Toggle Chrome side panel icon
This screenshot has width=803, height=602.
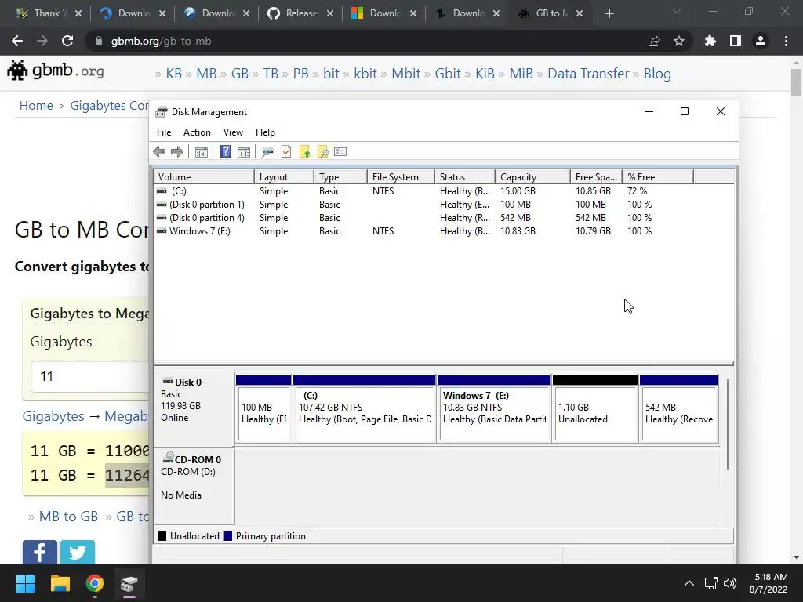736,41
